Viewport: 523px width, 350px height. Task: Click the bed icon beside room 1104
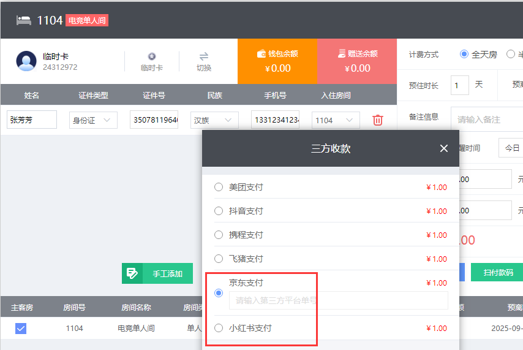point(24,20)
